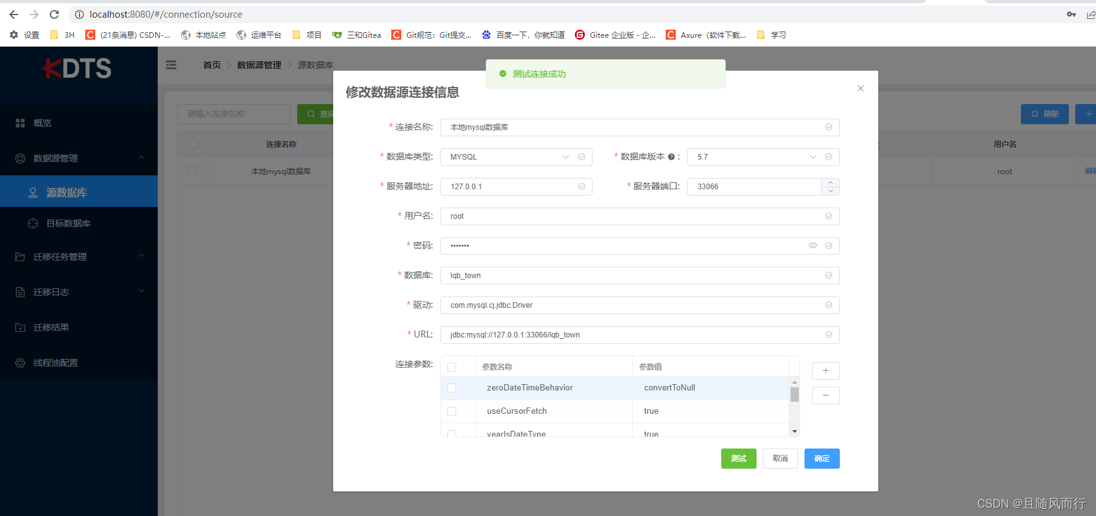Tick the 本地mysql数据库 row checkbox
This screenshot has width=1096, height=516.
coord(192,171)
